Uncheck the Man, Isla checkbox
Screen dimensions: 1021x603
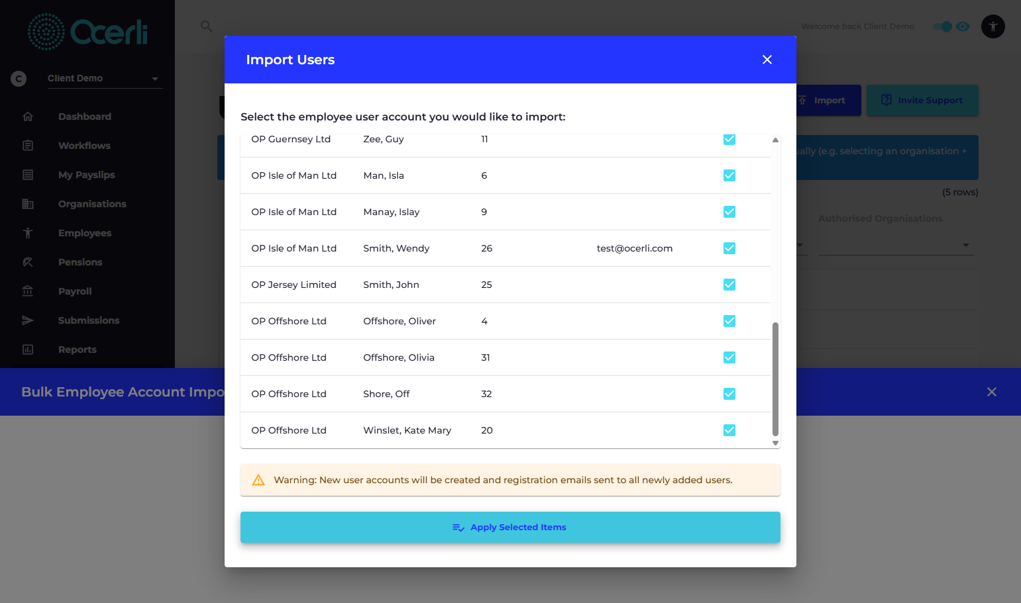tap(729, 175)
